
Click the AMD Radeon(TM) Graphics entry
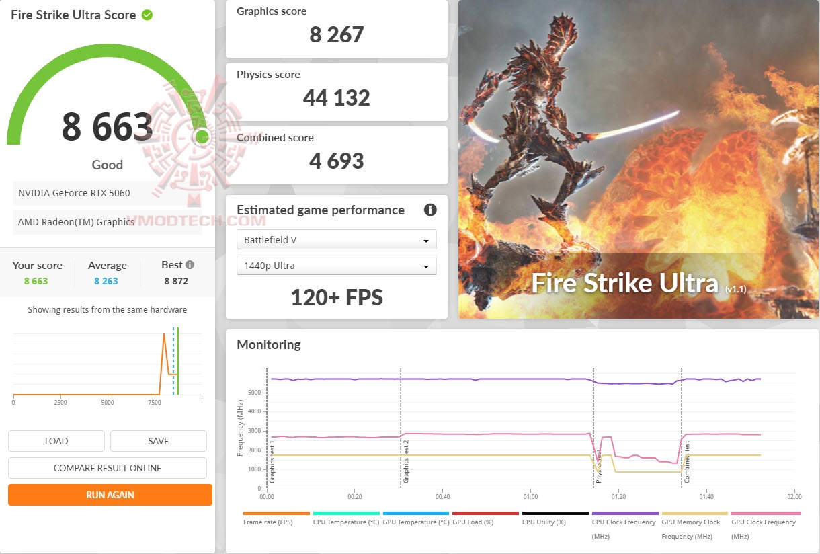pos(108,222)
